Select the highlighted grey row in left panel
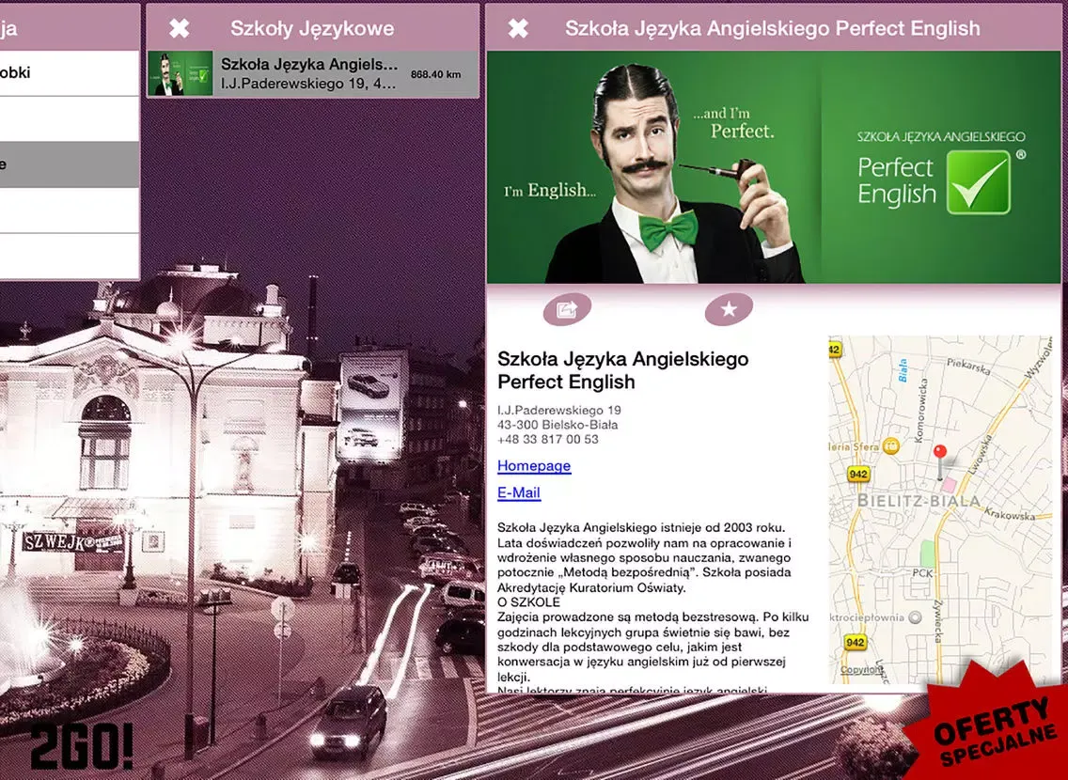Screen dimensions: 1068x780 pyautogui.click(x=70, y=164)
